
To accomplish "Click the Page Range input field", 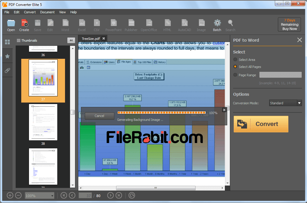I will point(280,75).
